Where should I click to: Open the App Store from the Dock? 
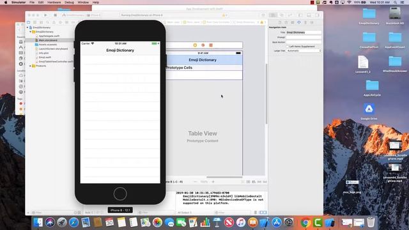(x=277, y=222)
